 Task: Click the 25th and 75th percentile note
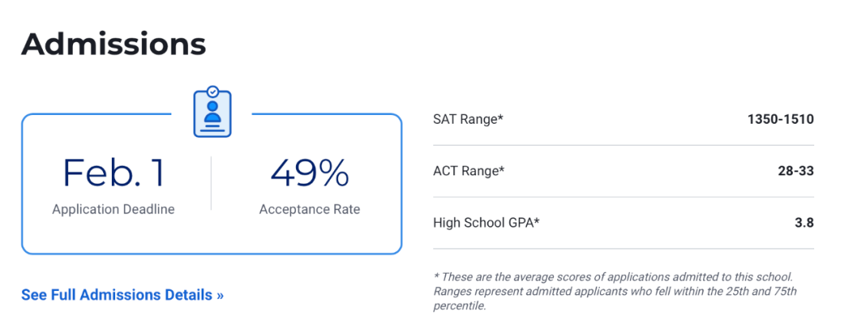click(615, 299)
